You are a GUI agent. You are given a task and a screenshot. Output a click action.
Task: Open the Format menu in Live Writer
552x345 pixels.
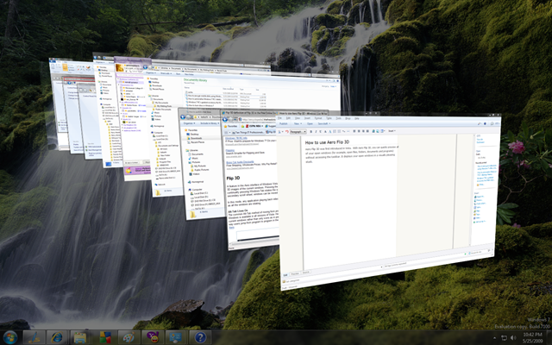pyautogui.click(x=318, y=118)
